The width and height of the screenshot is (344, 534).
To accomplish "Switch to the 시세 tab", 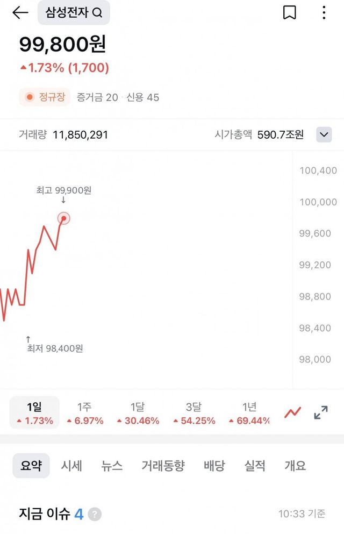I will click(x=71, y=466).
